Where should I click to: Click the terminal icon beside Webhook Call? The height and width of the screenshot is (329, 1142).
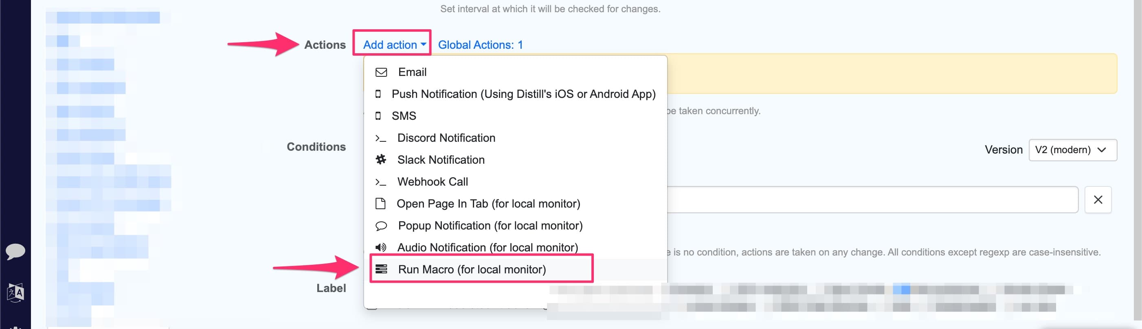[x=380, y=182]
